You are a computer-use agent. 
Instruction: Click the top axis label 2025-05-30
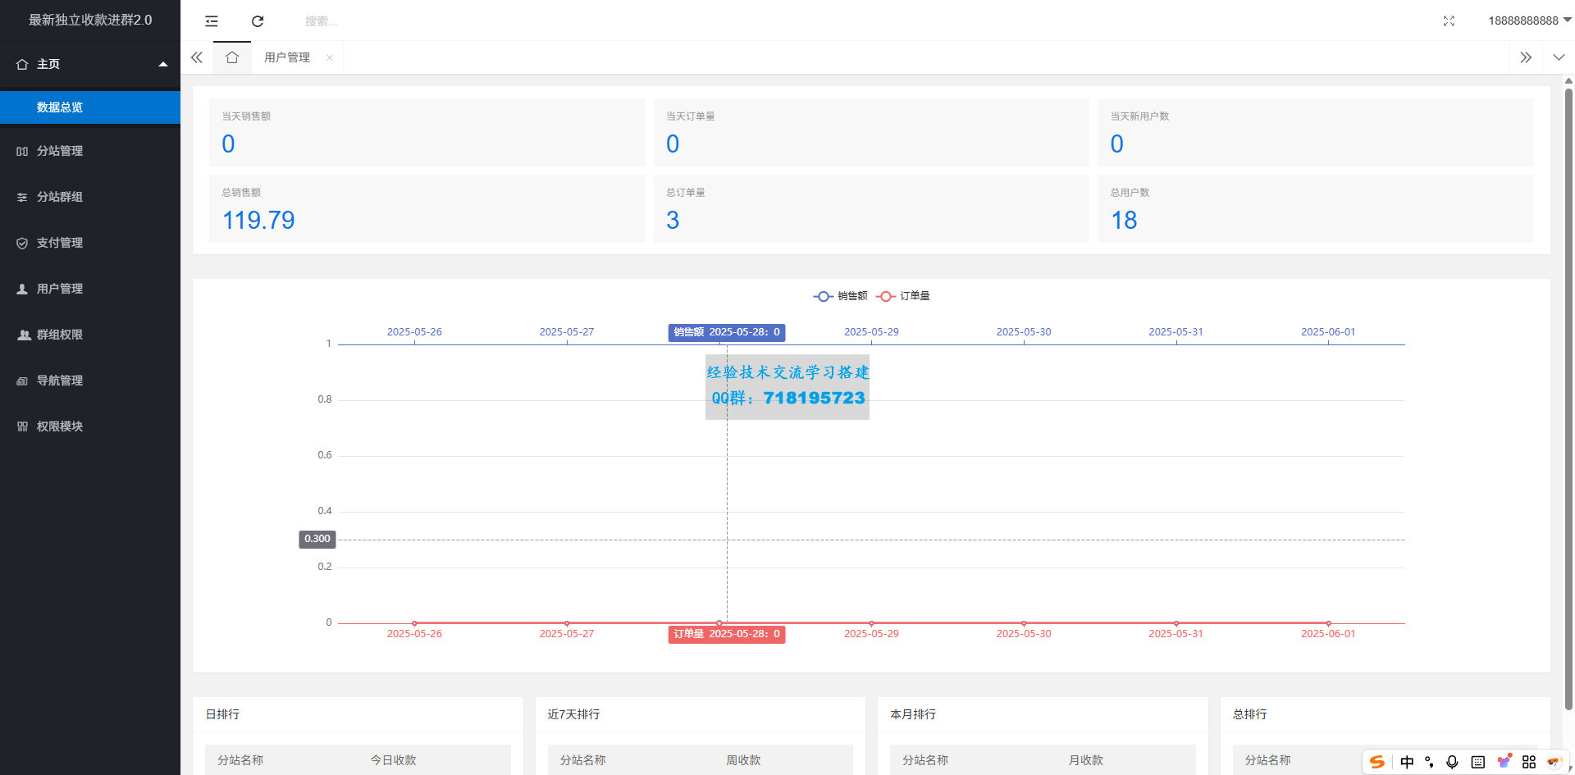click(x=1024, y=332)
